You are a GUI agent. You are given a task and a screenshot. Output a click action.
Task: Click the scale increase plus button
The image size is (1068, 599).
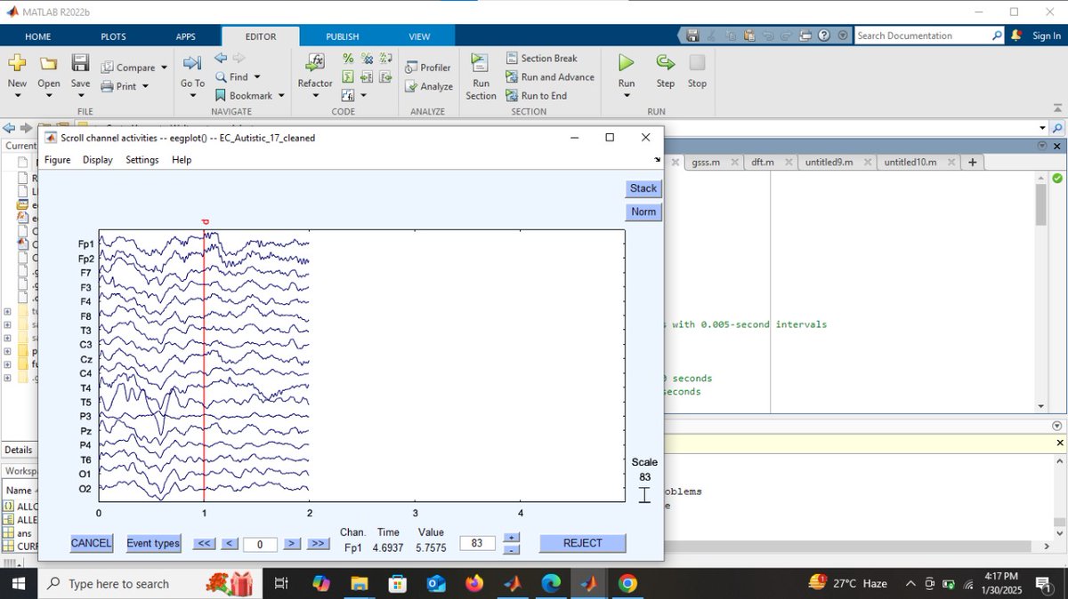coord(512,537)
